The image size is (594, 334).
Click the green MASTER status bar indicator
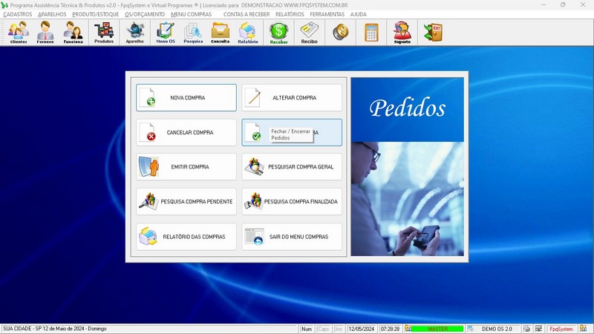click(437, 329)
